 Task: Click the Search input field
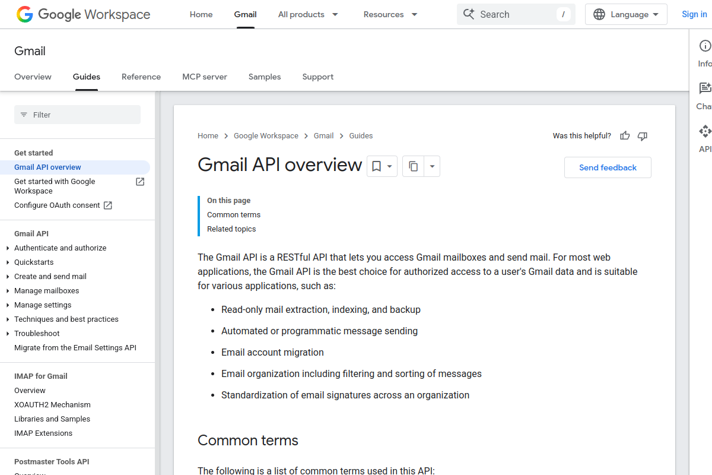[516, 14]
